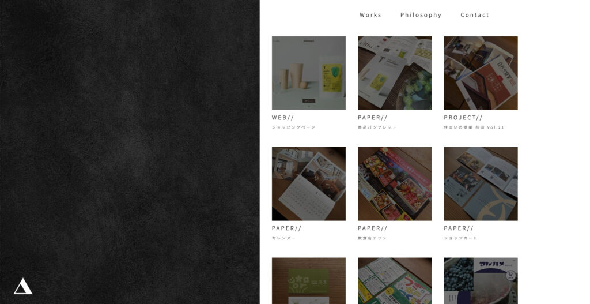
Task: Open the shopping page web thumbnail
Action: pyautogui.click(x=309, y=73)
